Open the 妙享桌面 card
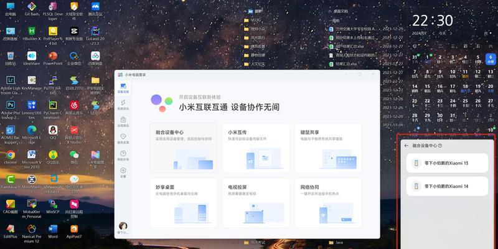Screen dimensions: 498x249 pyautogui.click(x=184, y=203)
